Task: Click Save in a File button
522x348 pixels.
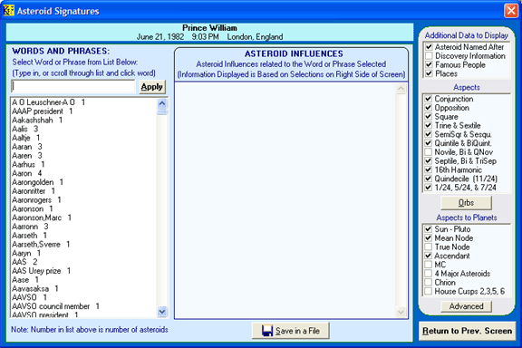Action: (291, 331)
